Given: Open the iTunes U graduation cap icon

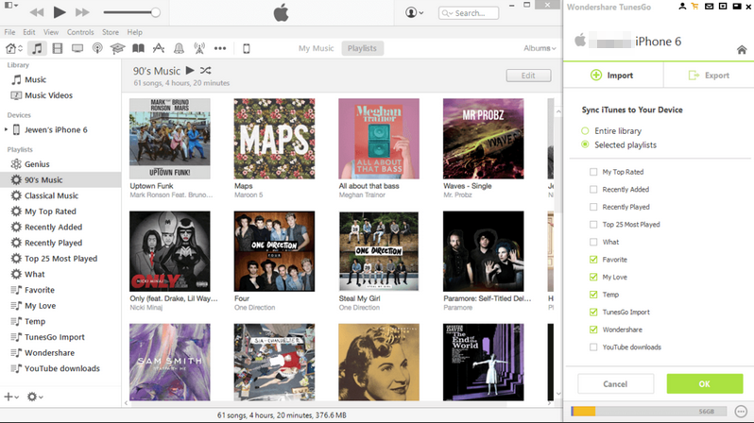Looking at the screenshot, I should (117, 48).
